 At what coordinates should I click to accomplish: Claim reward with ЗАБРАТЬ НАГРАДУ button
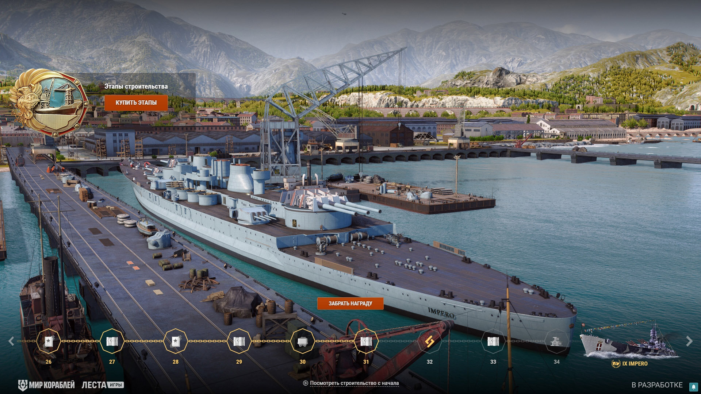click(350, 303)
